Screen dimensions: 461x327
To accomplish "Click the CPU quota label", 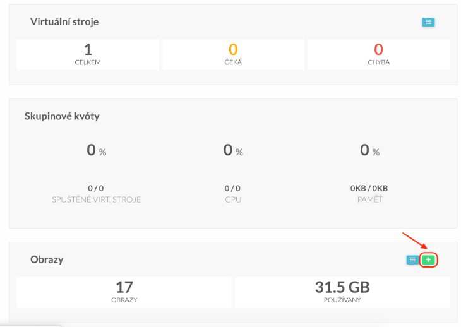I will point(232,199).
